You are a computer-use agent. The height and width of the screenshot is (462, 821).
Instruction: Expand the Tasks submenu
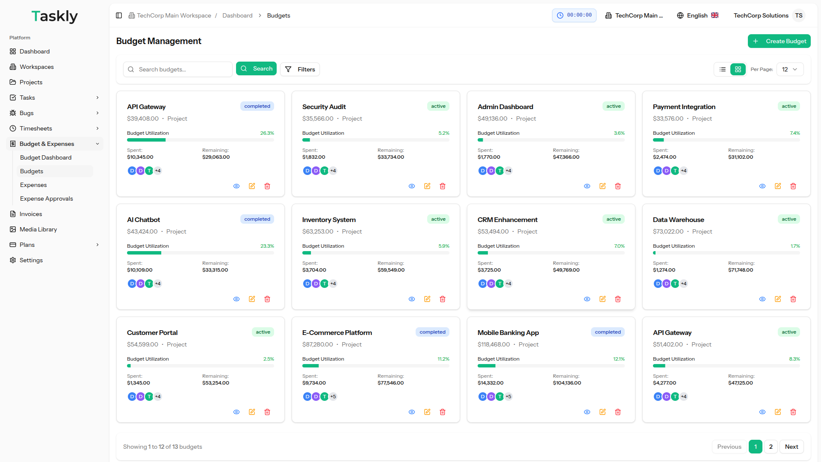[97, 98]
